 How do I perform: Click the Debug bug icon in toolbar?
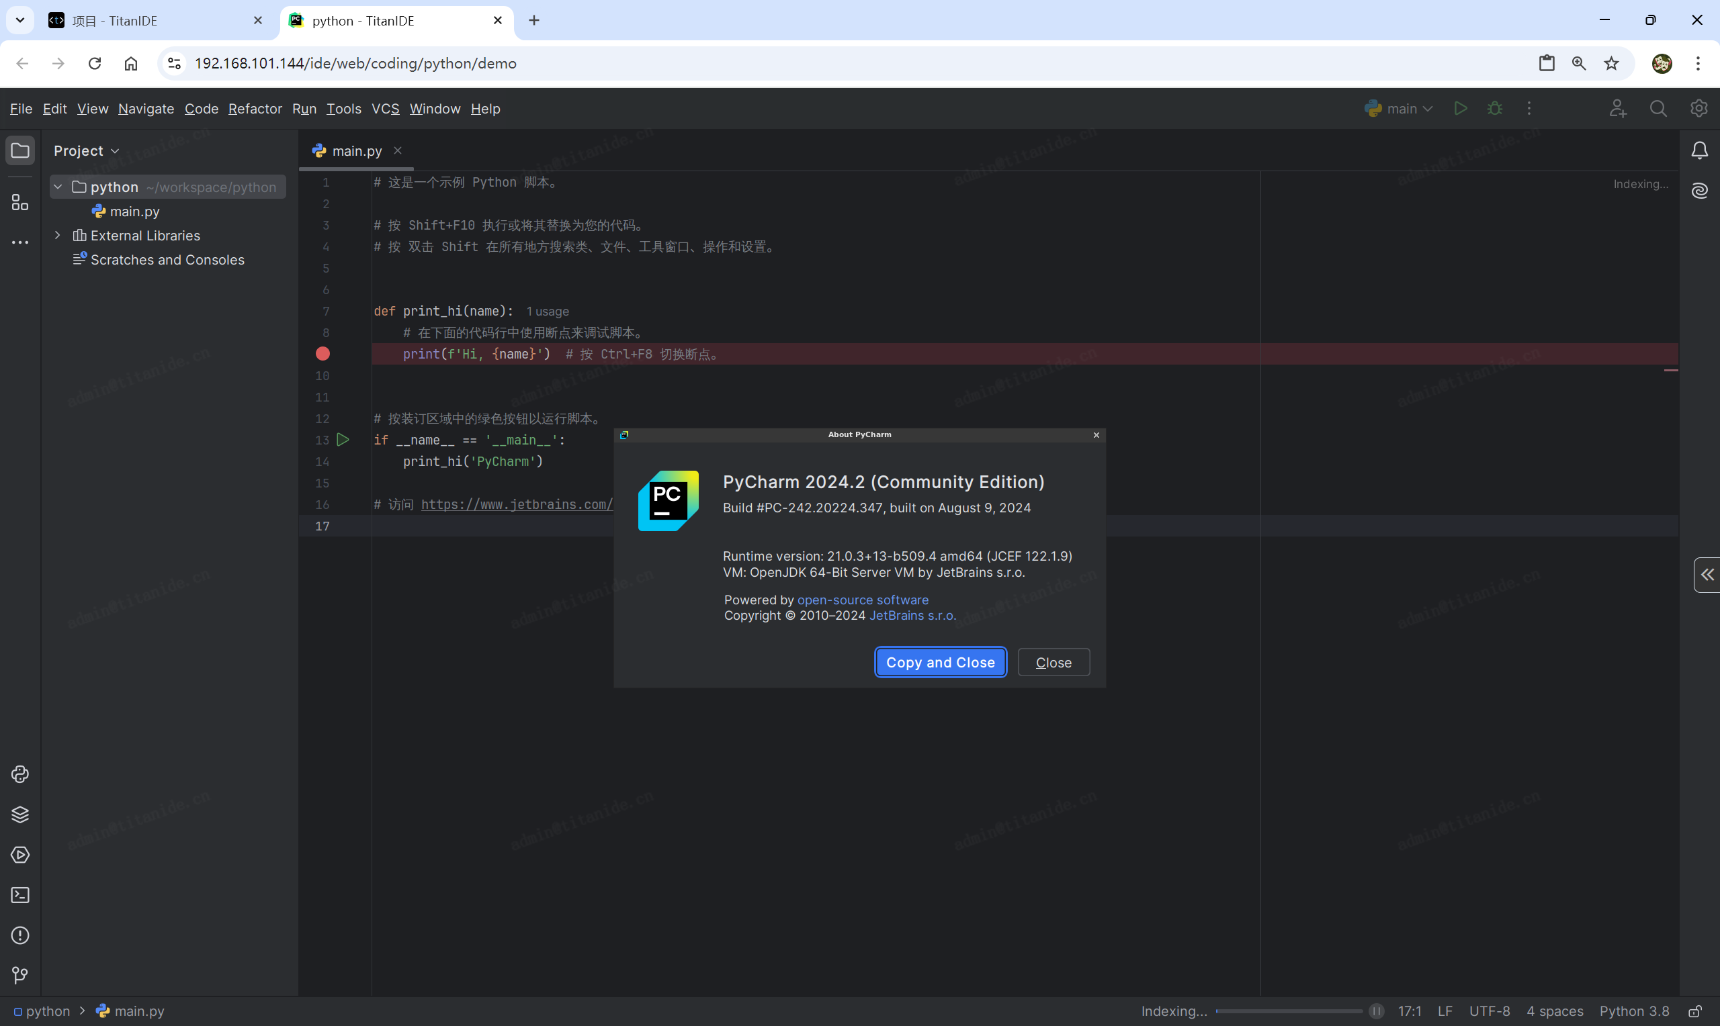point(1494,109)
